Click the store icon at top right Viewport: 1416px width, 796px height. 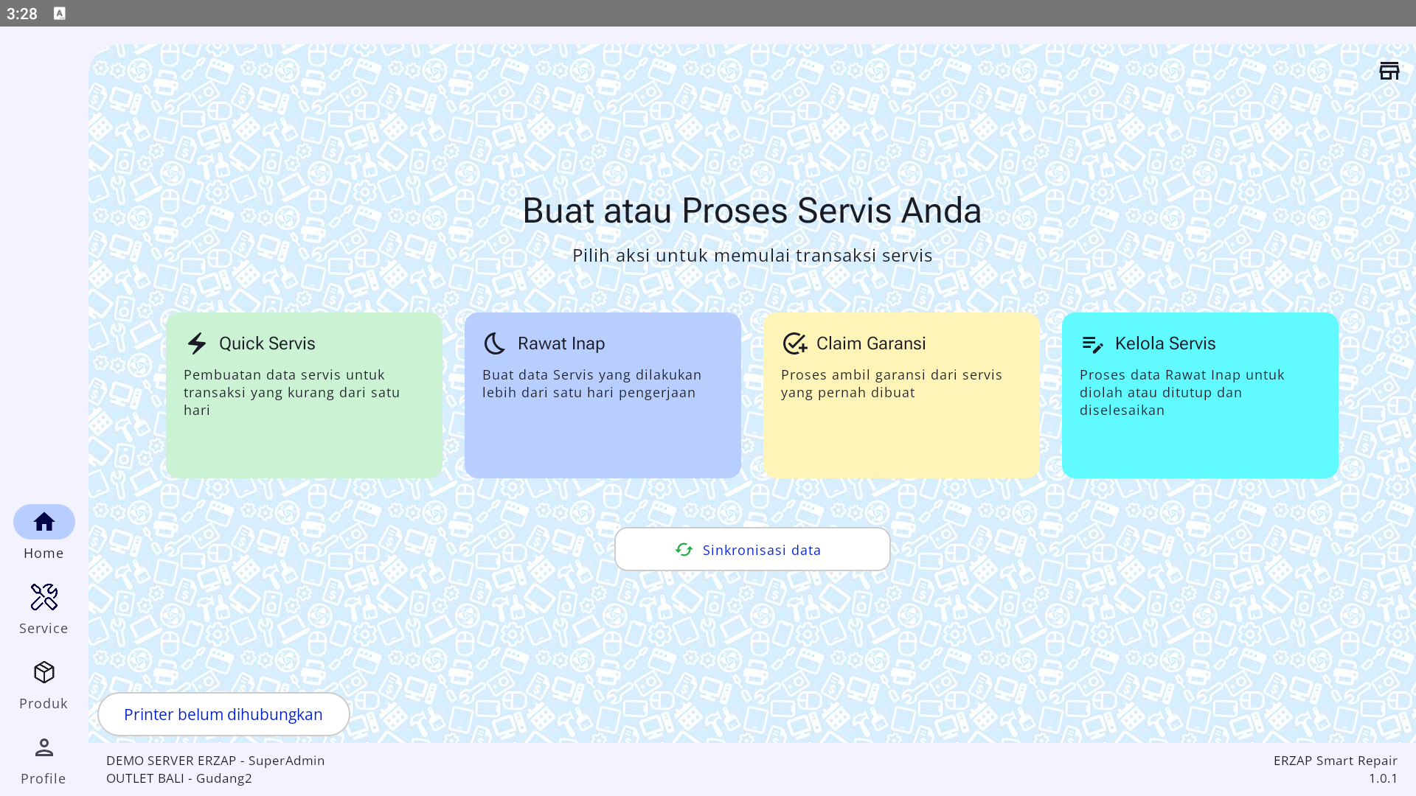[x=1389, y=71]
